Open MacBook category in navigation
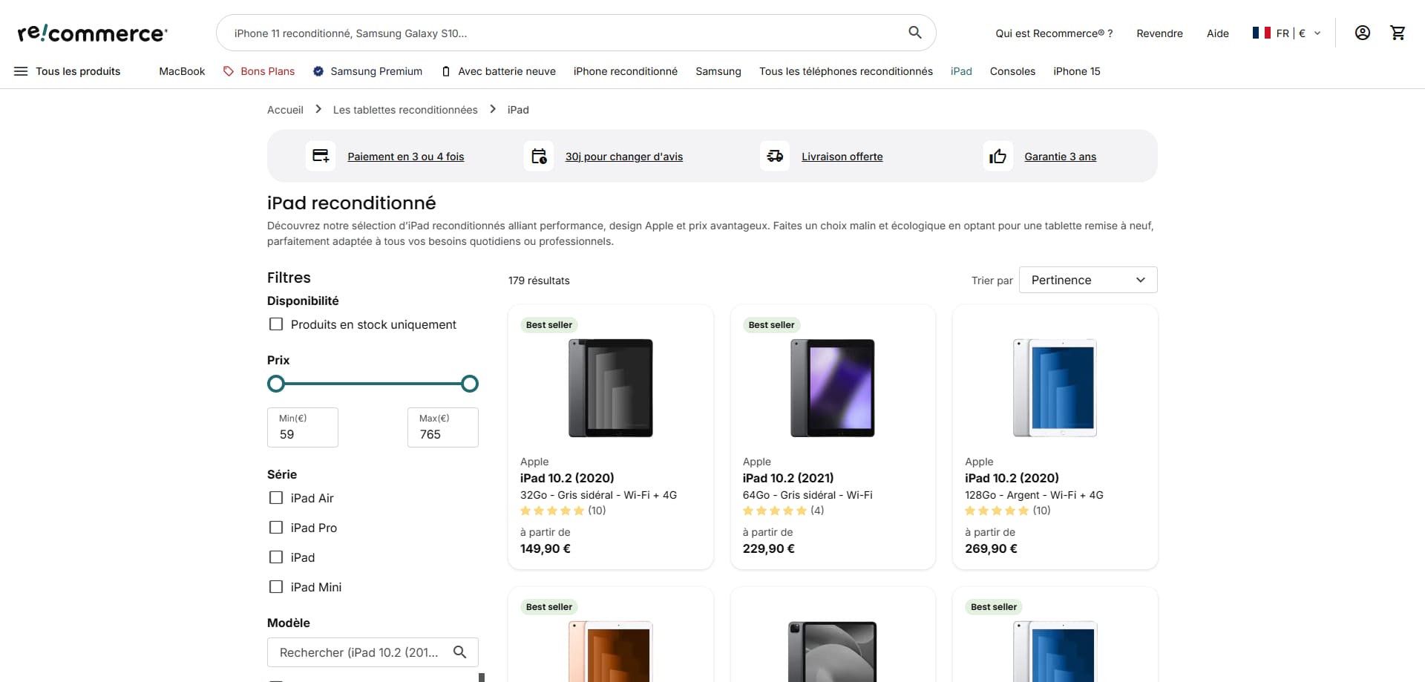This screenshot has height=682, width=1425. click(182, 71)
